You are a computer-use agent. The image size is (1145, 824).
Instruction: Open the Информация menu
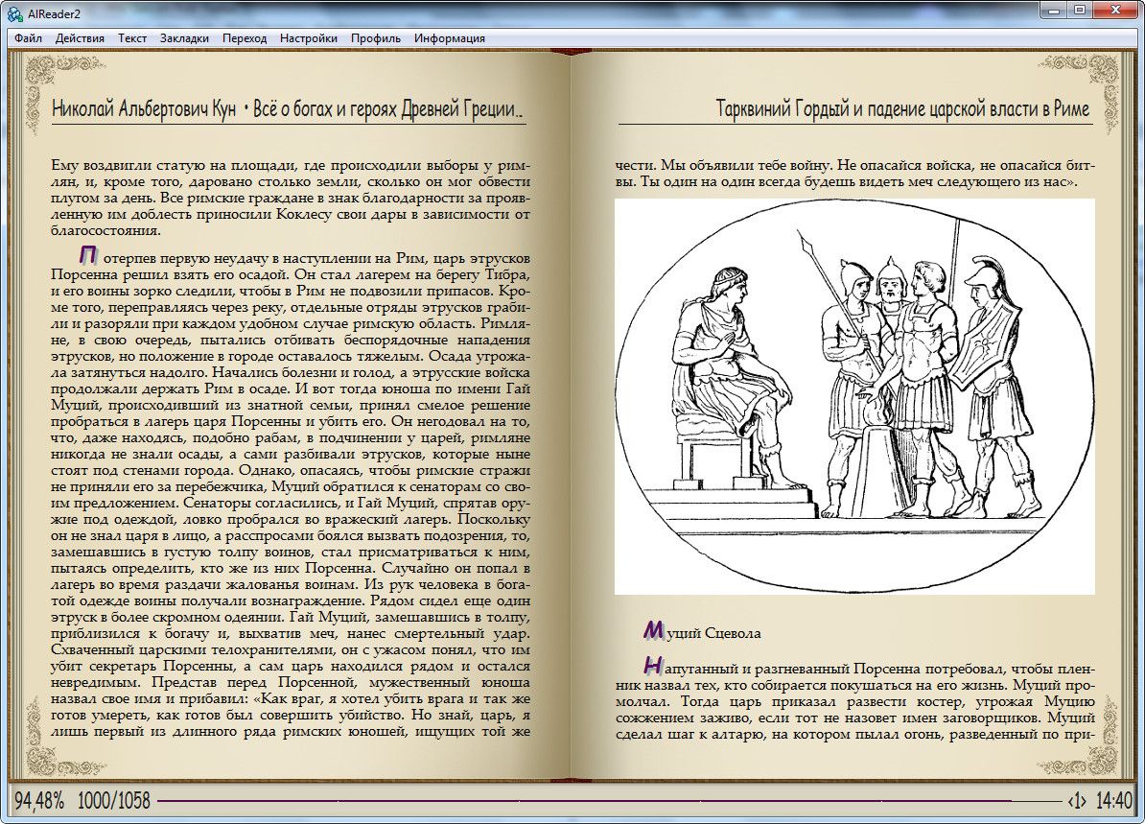point(449,38)
